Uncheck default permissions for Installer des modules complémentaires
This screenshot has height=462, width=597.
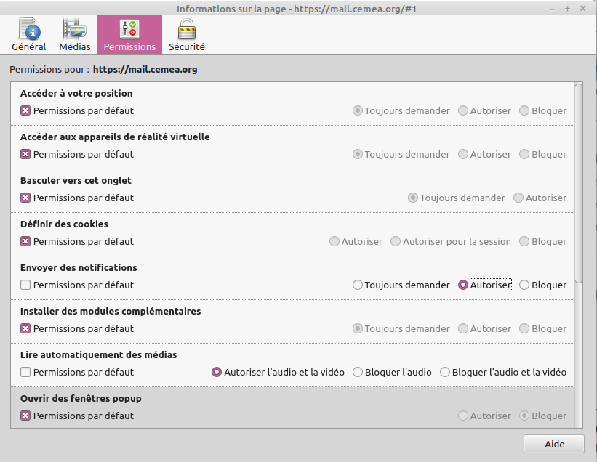[x=25, y=329]
